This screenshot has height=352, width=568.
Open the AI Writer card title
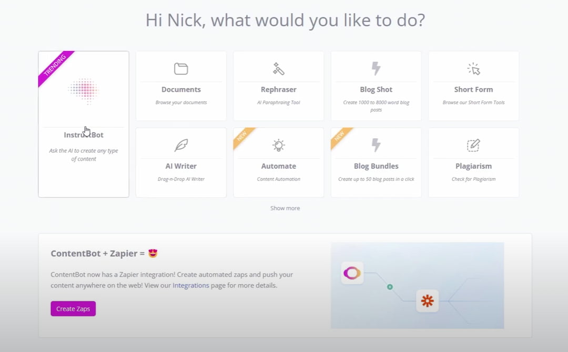pyautogui.click(x=181, y=166)
